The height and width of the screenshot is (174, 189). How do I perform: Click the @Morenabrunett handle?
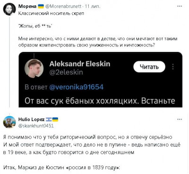click(x=63, y=6)
